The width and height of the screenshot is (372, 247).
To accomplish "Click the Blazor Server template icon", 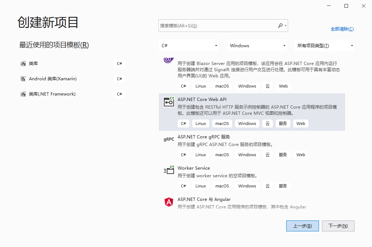I will [169, 60].
